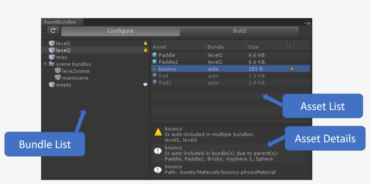The height and width of the screenshot is (184, 370).
Task: Open the AssetBundles panel options menu
Action: point(308,23)
